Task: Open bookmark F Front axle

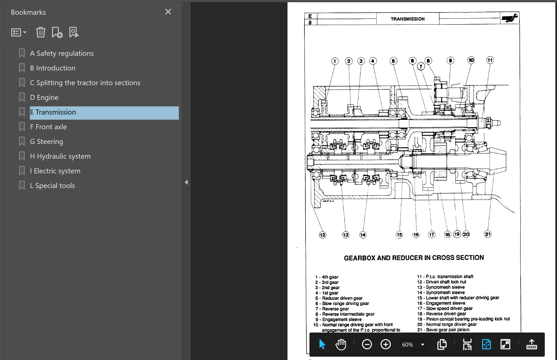Action: 49,127
